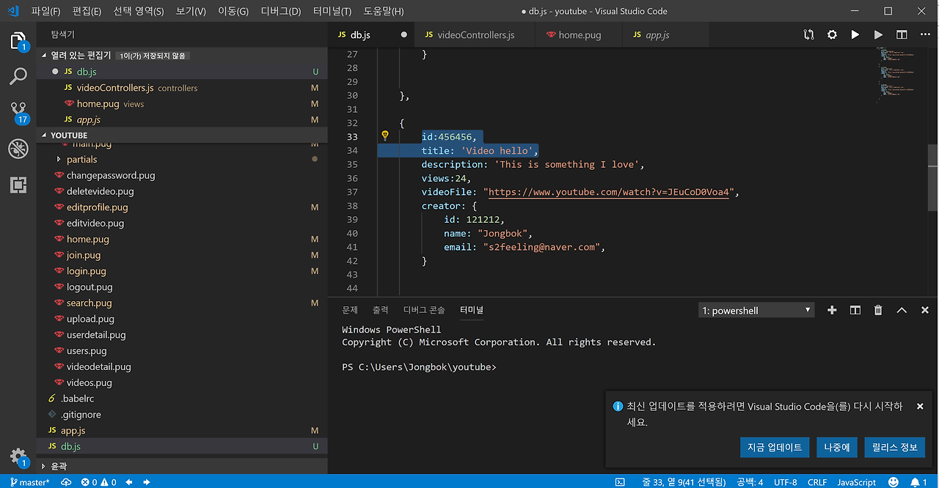Expand the outline section in the sidebar
Screen dimensions: 939x488
[x=59, y=466]
